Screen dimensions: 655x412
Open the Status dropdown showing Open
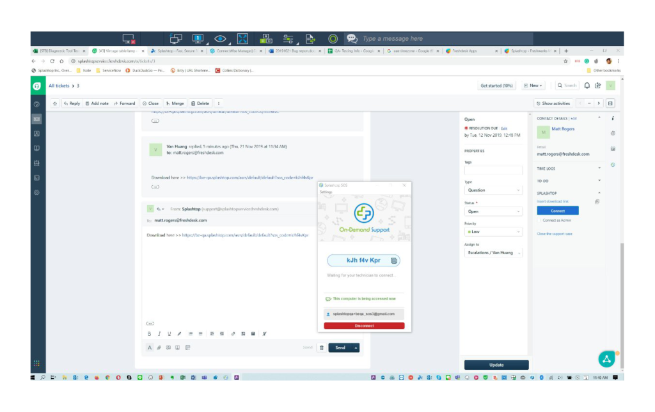(493, 211)
